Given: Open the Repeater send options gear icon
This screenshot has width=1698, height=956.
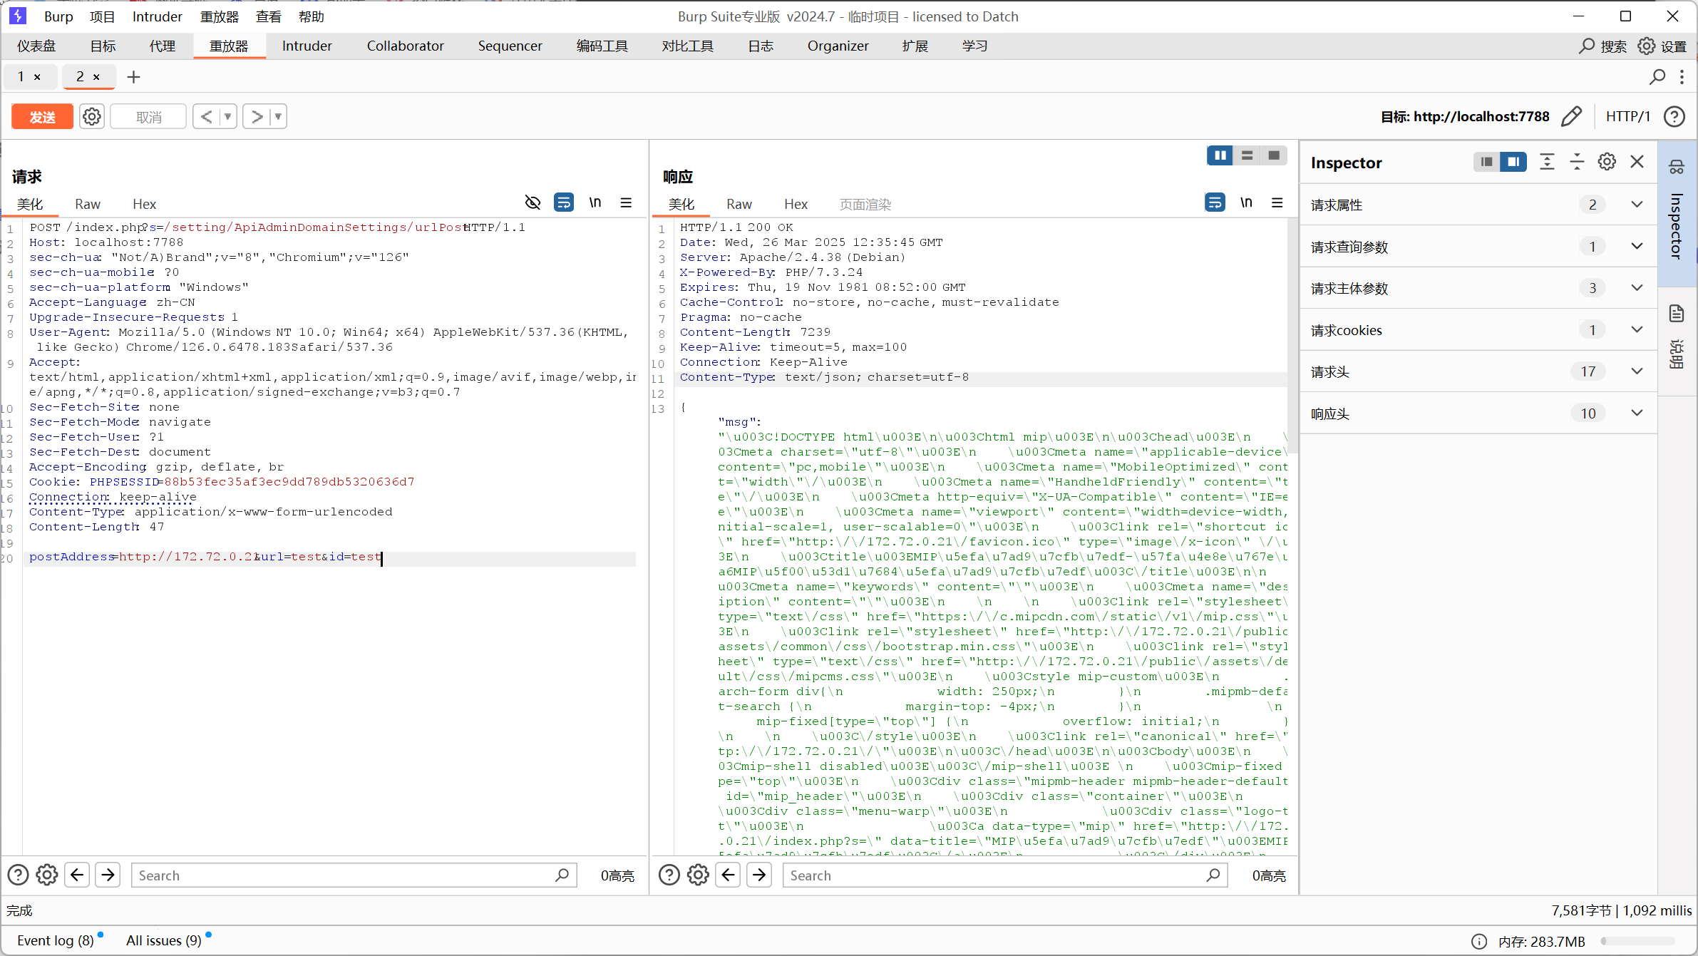Looking at the screenshot, I should (x=92, y=116).
